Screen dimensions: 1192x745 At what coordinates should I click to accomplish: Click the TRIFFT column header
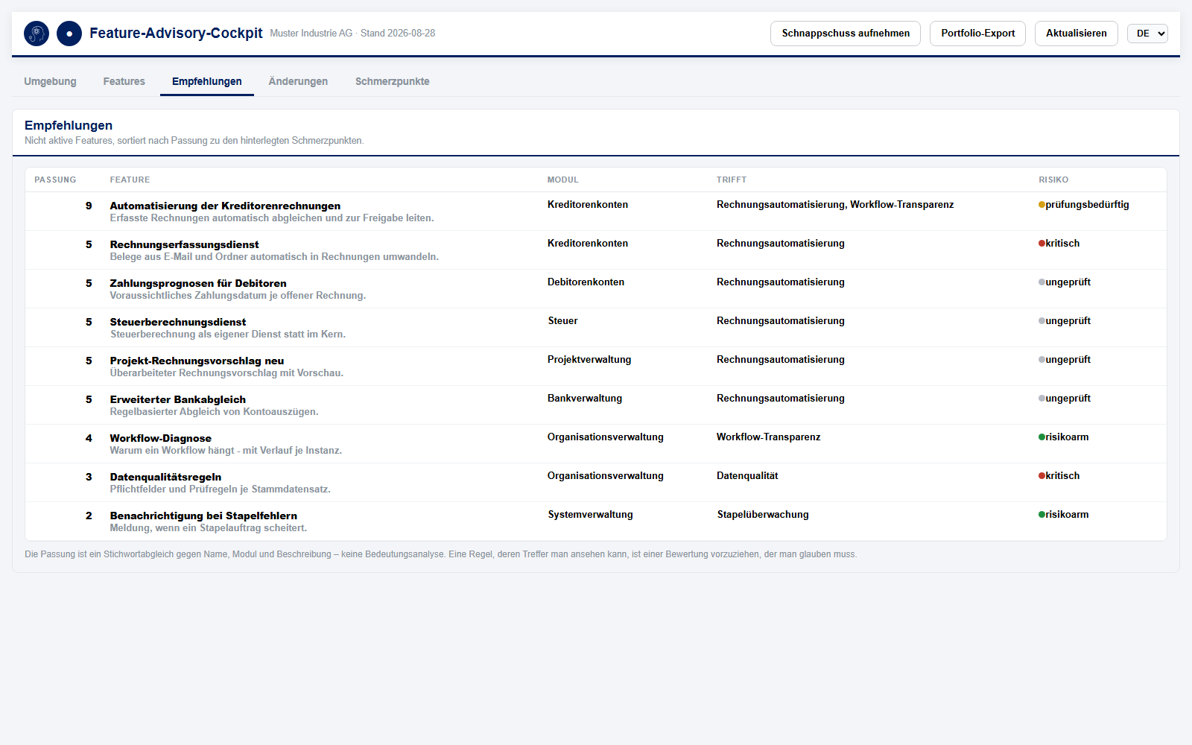click(x=732, y=180)
